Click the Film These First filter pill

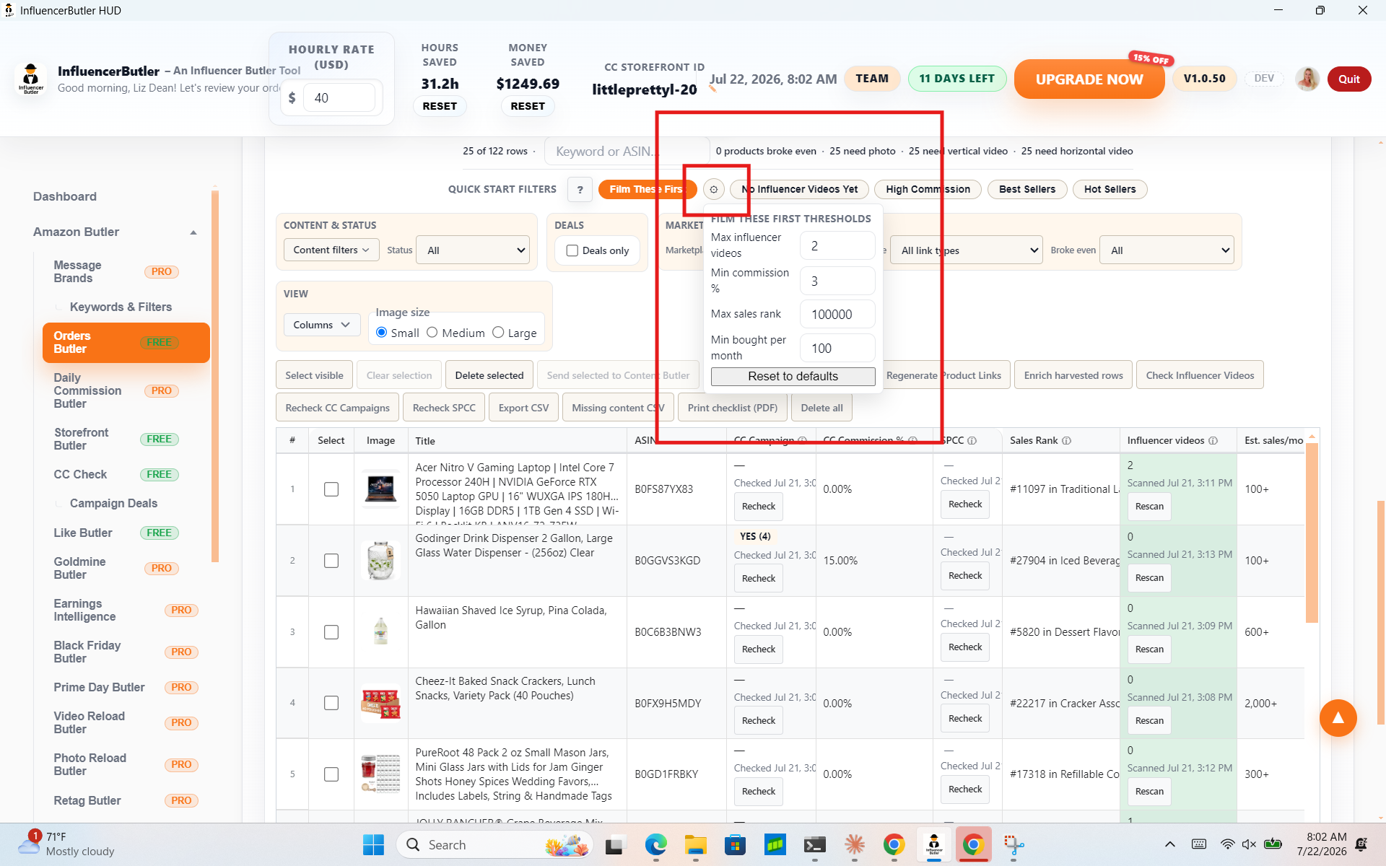point(646,189)
